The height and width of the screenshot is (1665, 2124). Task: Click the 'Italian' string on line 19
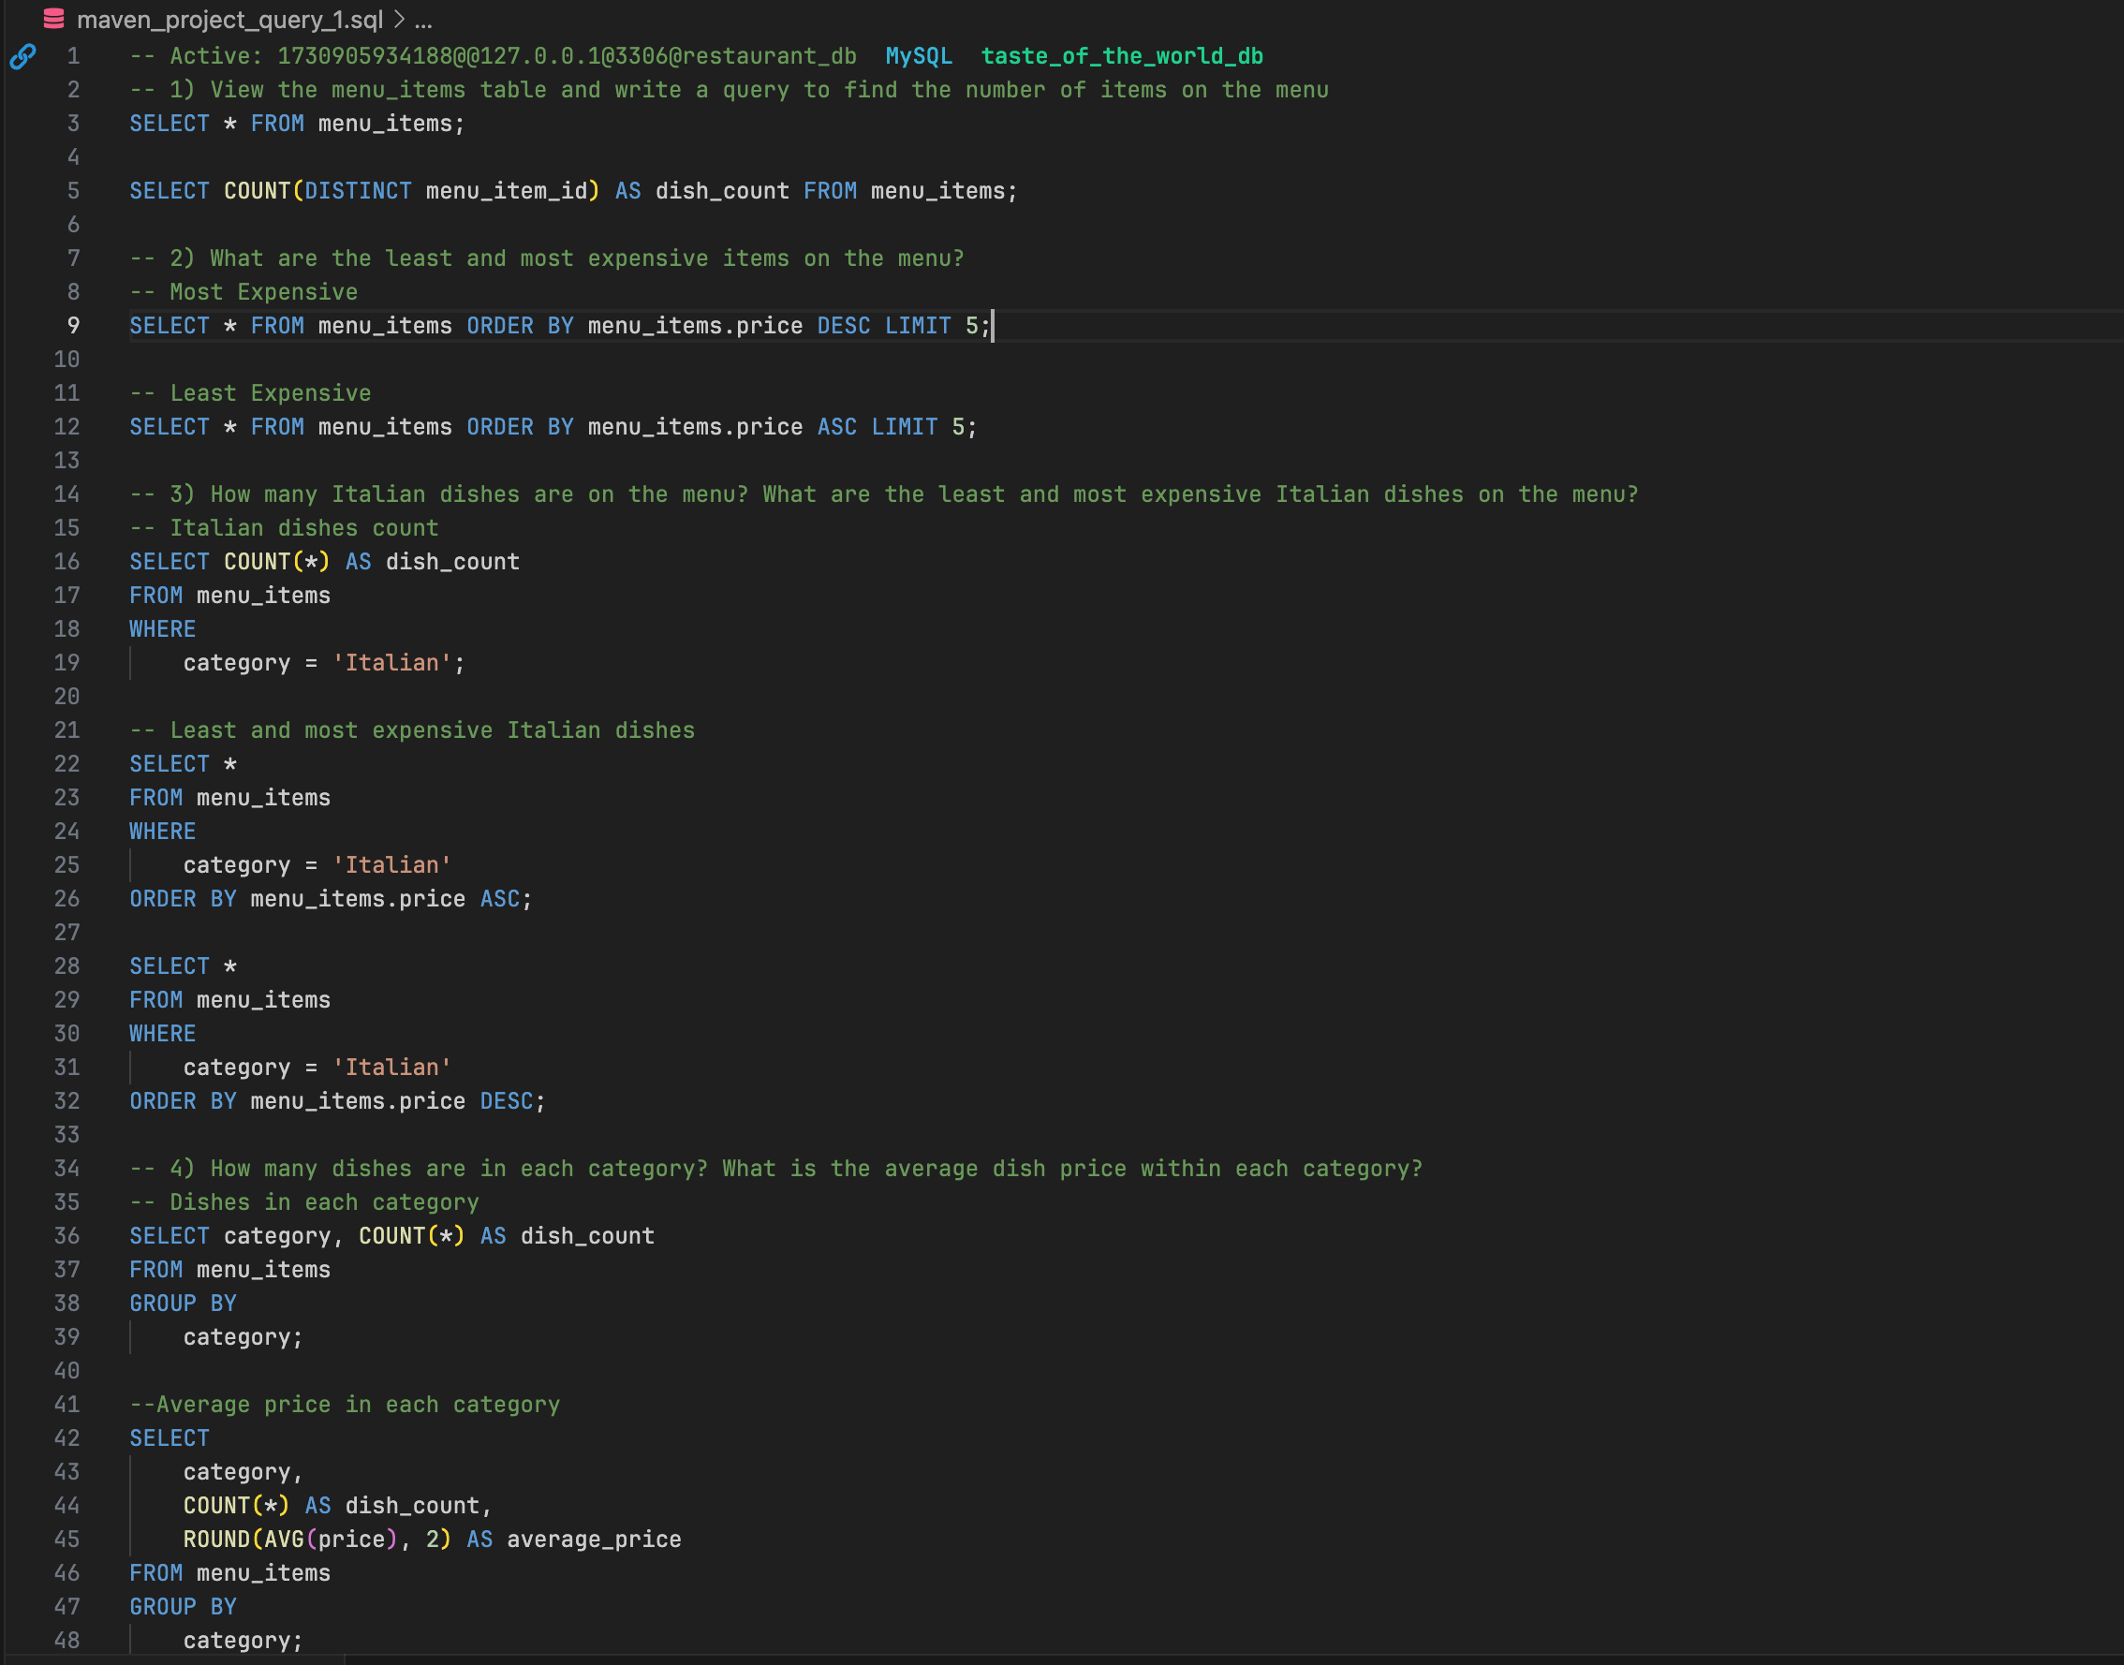pos(391,663)
